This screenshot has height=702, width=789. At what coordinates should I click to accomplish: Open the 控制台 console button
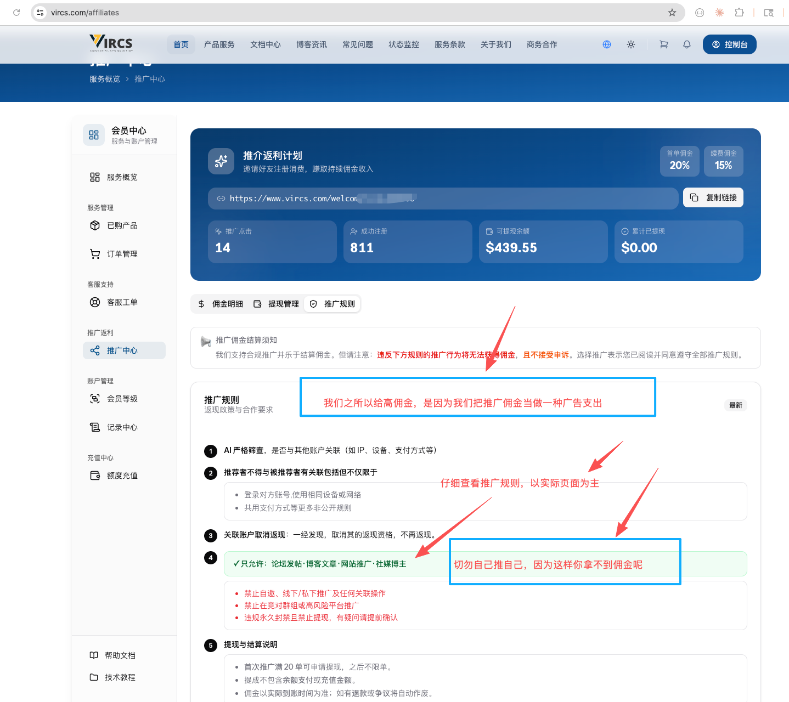click(x=730, y=44)
